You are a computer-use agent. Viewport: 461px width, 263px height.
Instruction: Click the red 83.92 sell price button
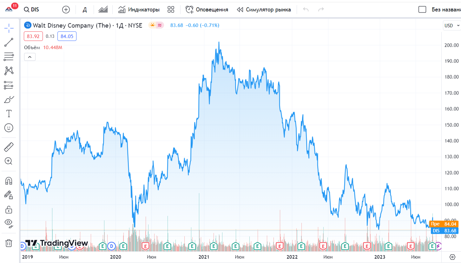[x=33, y=36]
